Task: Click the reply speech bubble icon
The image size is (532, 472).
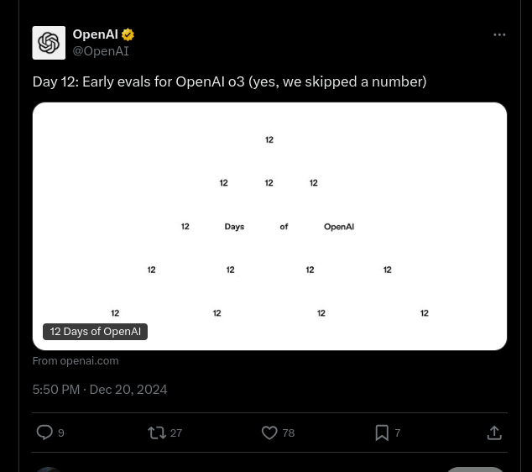Action: 44,433
